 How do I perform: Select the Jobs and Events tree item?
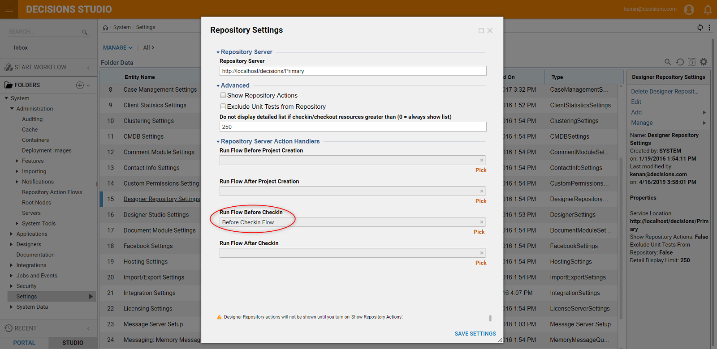click(37, 276)
